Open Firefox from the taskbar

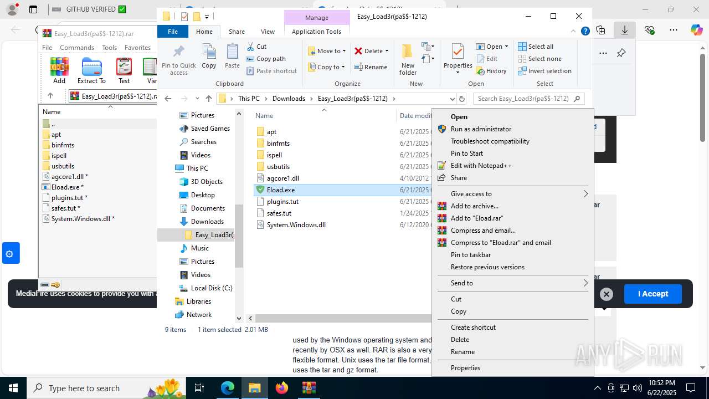[x=282, y=388]
